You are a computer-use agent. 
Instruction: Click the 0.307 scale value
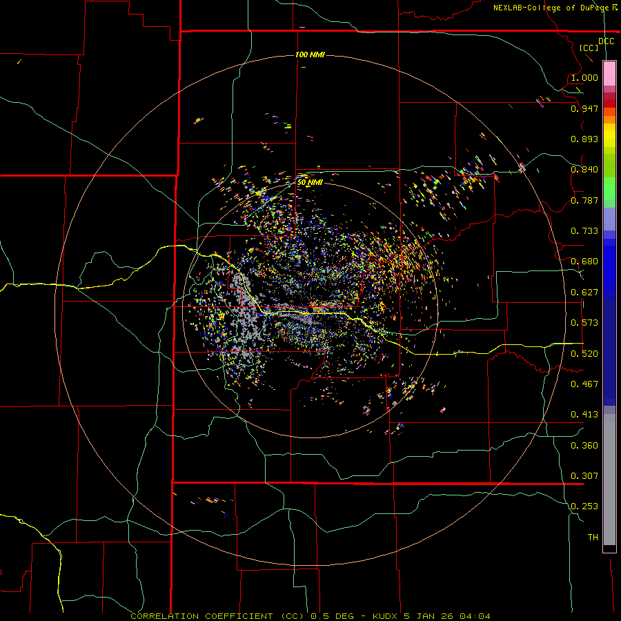pos(584,476)
